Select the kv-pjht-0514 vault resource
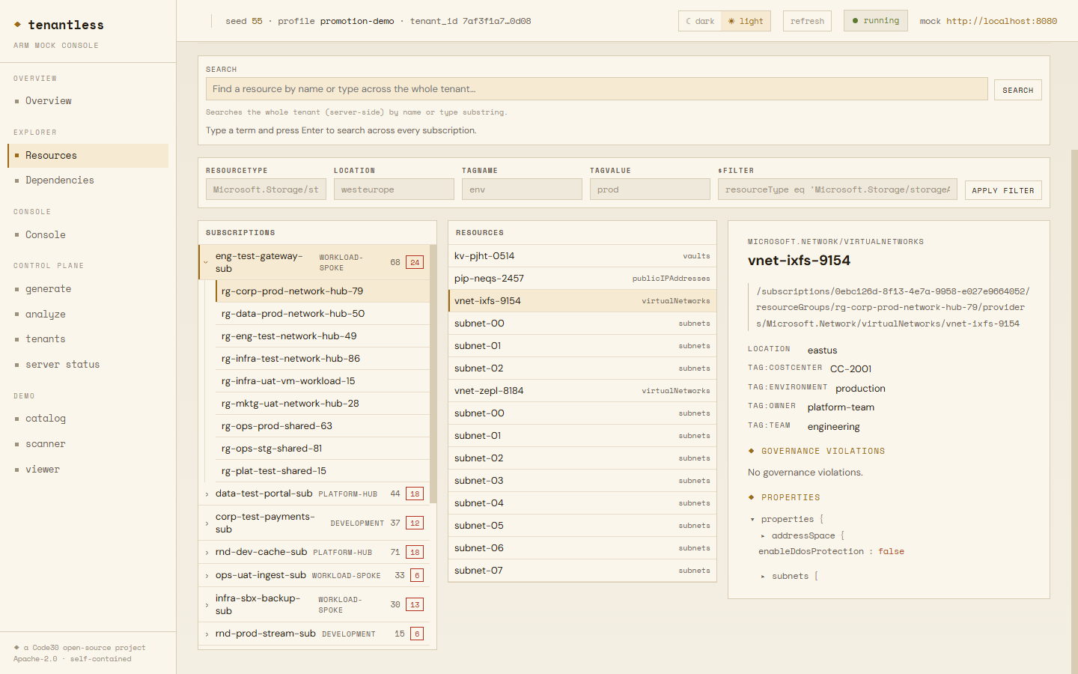1078x674 pixels. tap(582, 256)
